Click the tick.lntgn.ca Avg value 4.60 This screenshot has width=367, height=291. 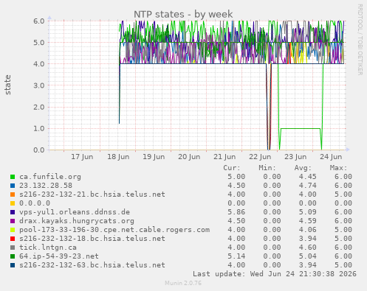[308, 248]
